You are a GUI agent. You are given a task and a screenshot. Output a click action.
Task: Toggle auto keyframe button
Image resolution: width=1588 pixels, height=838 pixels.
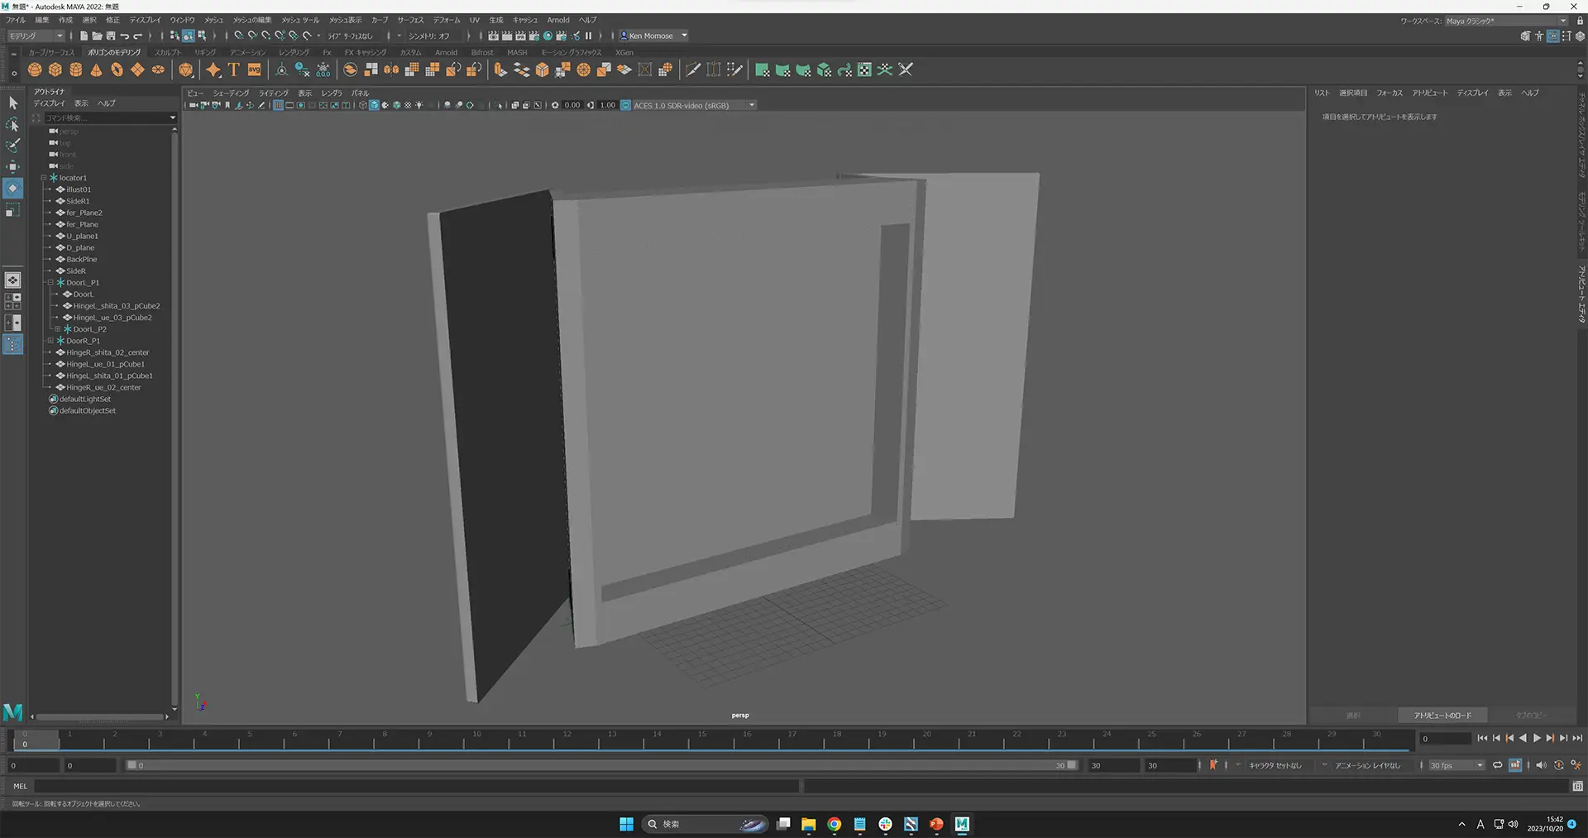[x=1558, y=765]
